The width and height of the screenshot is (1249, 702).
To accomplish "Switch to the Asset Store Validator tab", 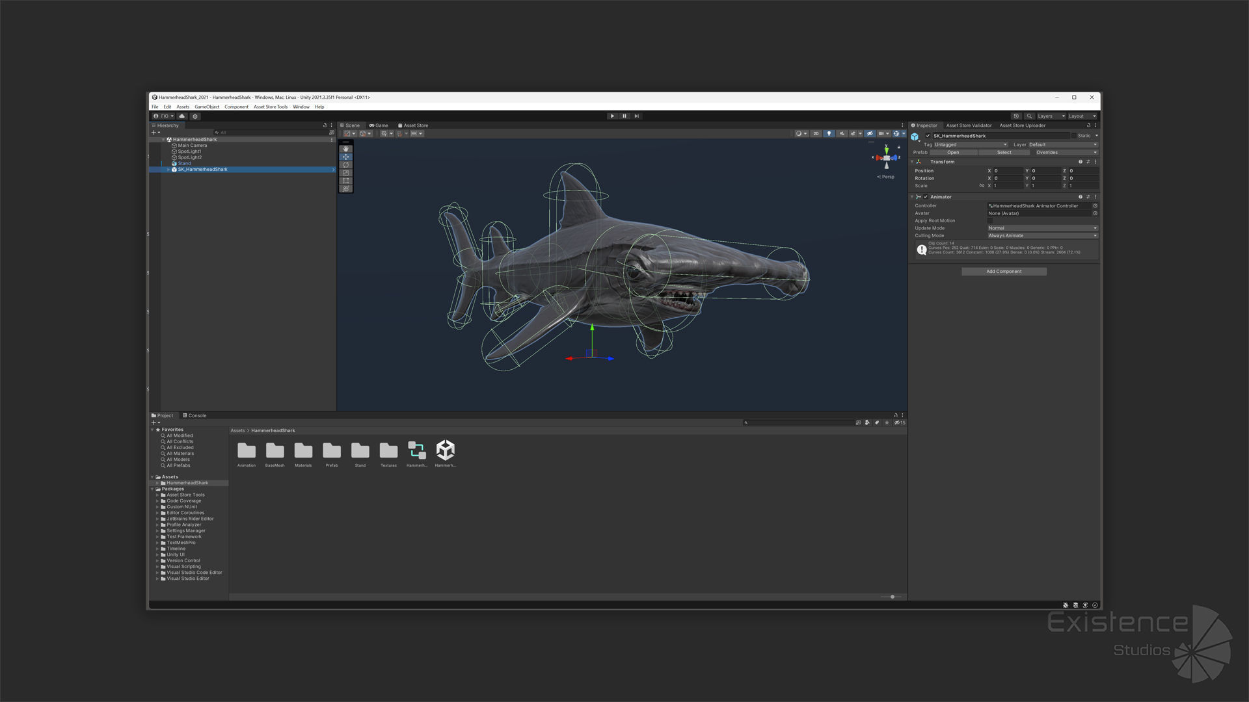I will (969, 125).
